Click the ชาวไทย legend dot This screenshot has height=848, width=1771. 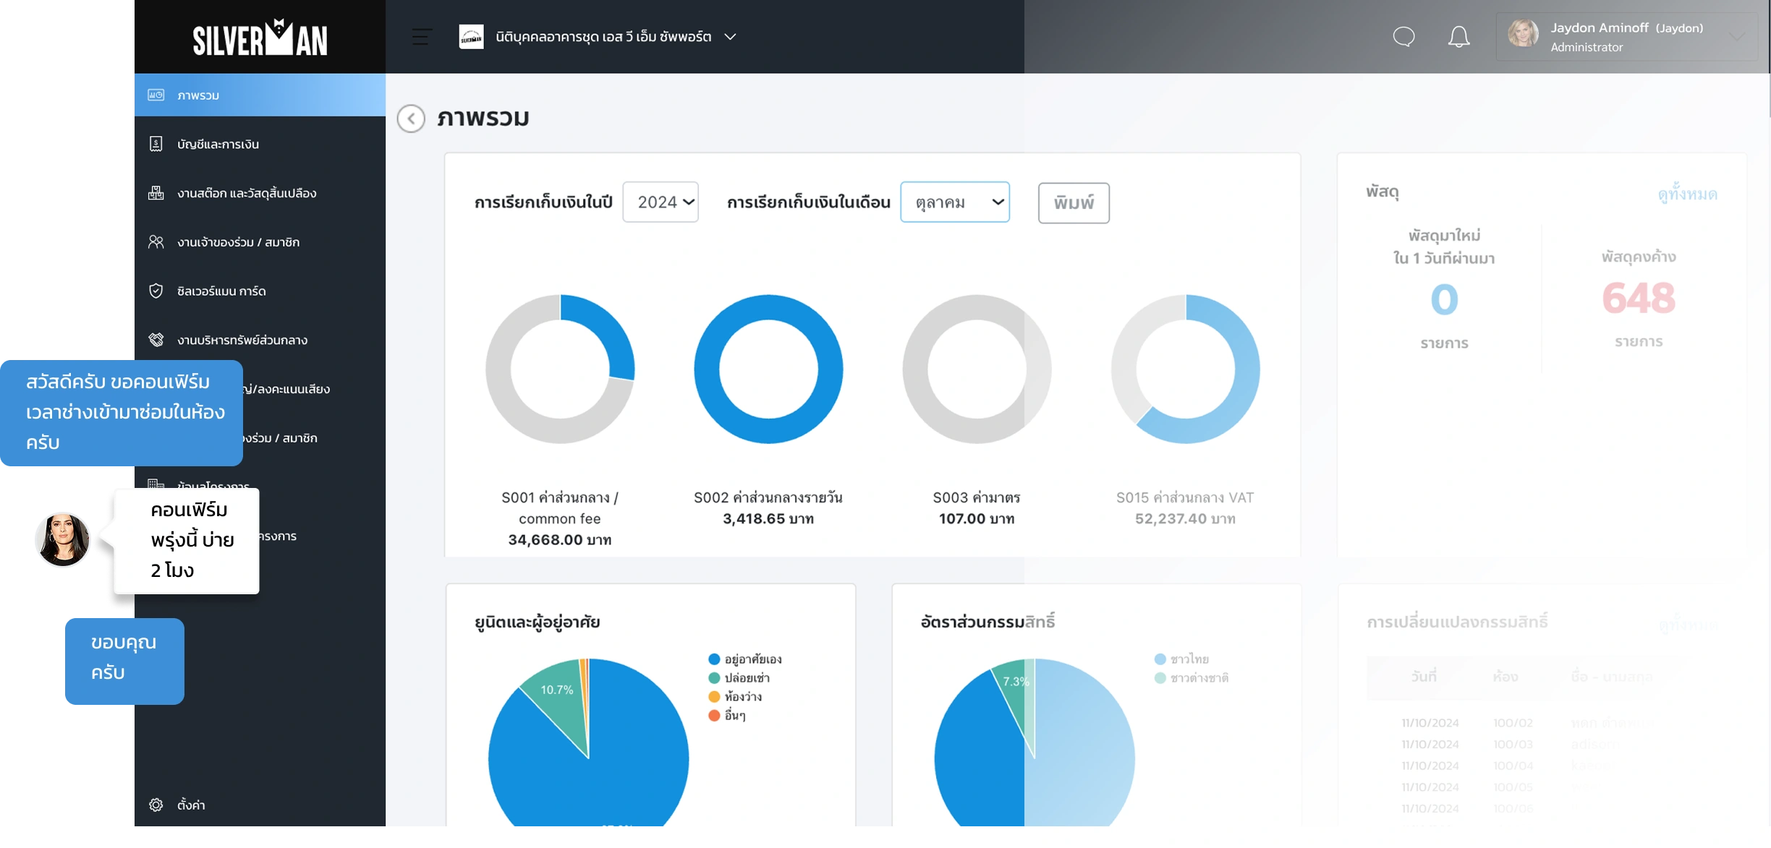click(x=1160, y=659)
